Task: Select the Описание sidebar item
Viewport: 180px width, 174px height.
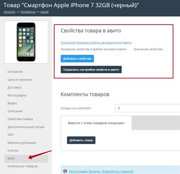Action: pyautogui.click(x=15, y=111)
